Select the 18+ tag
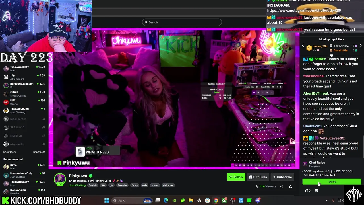 pyautogui.click(x=103, y=185)
